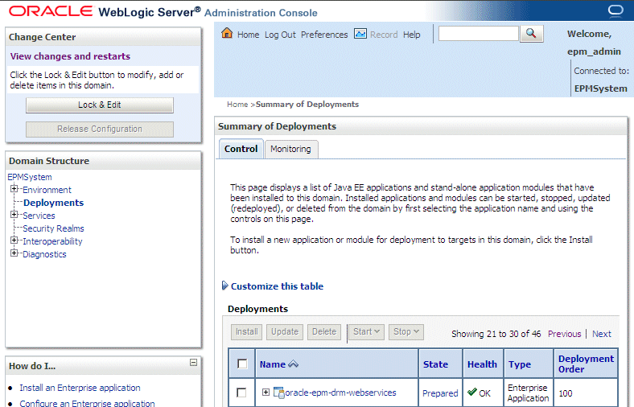Screen dimensions: 634x407
Task: Go to Previous deployments page
Action: coord(564,334)
